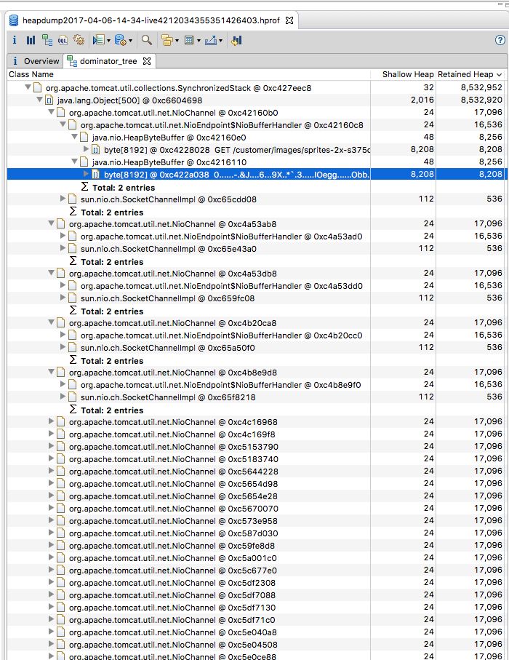The width and height of the screenshot is (509, 660).
Task: Click Group Result By icon
Action: (x=167, y=40)
